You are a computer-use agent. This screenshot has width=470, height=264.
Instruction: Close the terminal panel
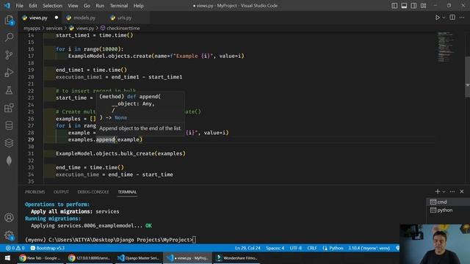[462, 191]
